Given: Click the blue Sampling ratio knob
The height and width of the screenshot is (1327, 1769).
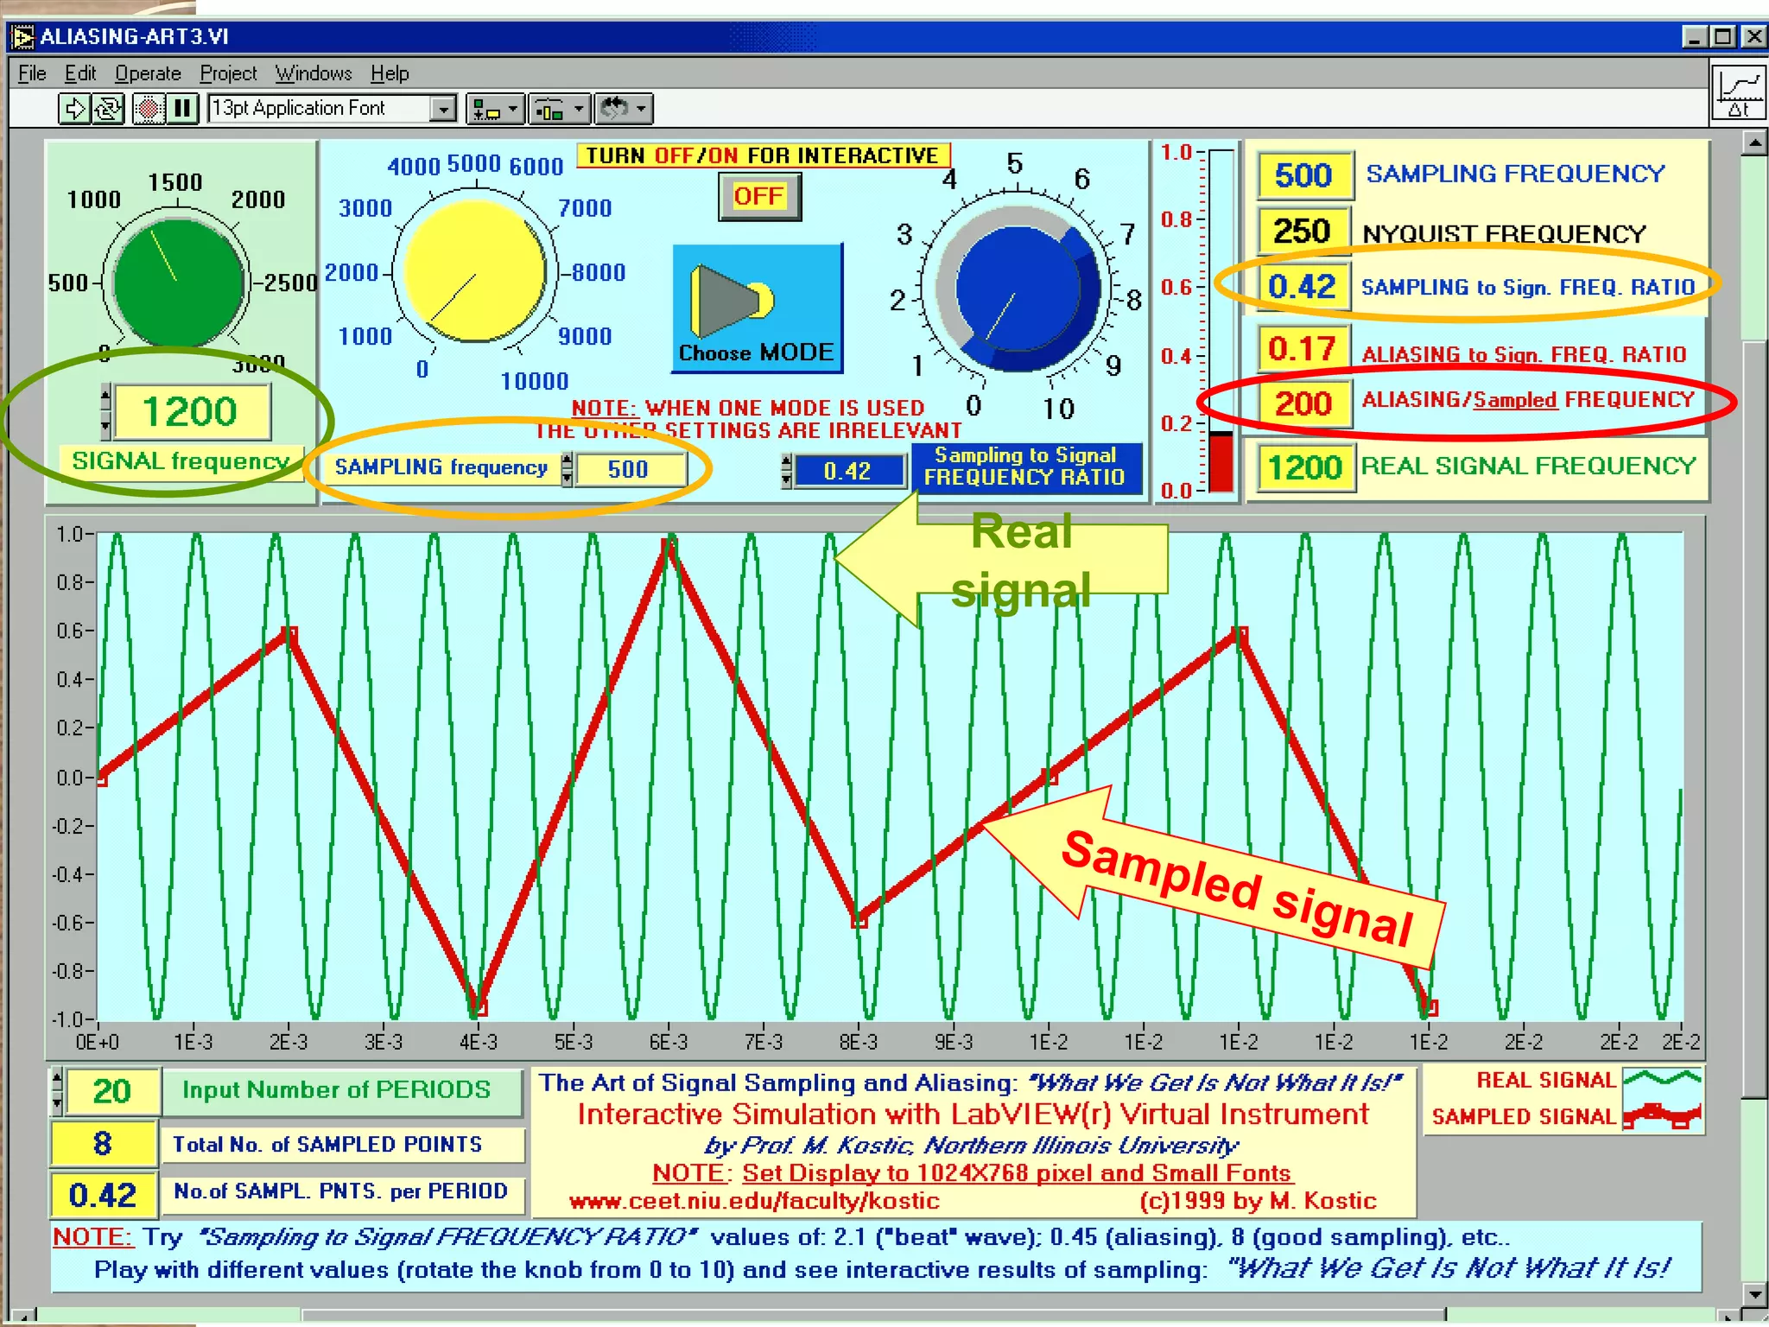Looking at the screenshot, I should click(1018, 288).
